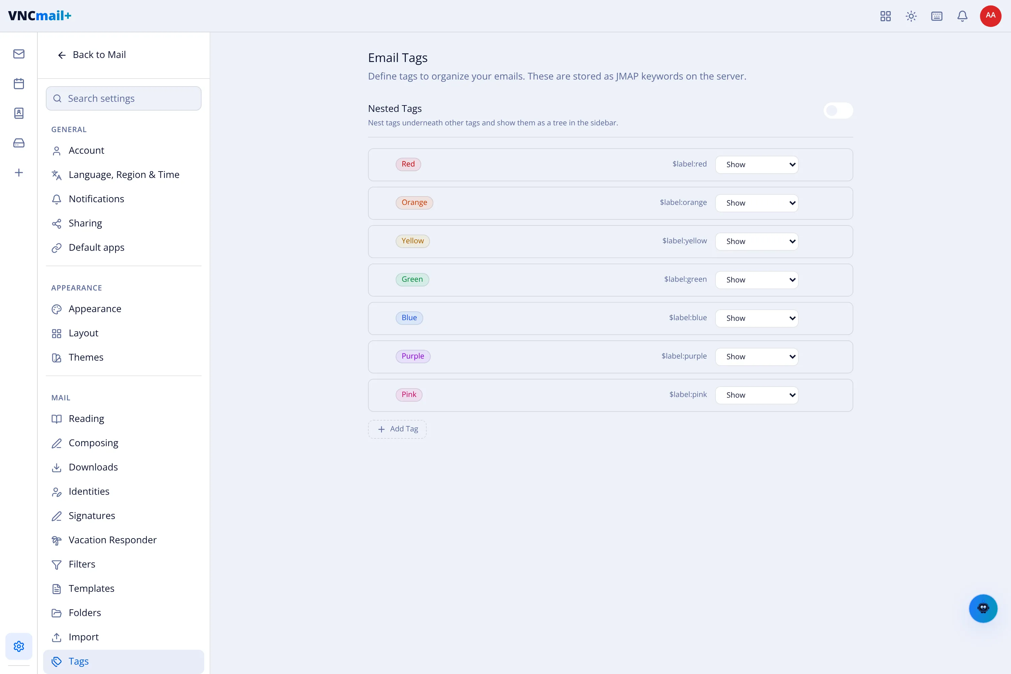This screenshot has height=674, width=1011.
Task: Open Language, Region & Time settings
Action: click(123, 175)
